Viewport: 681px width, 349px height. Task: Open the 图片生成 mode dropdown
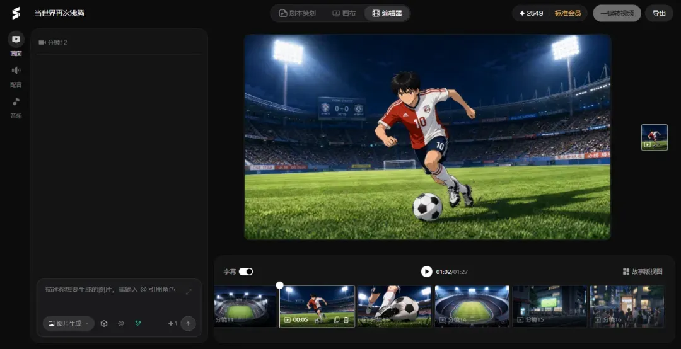point(69,323)
